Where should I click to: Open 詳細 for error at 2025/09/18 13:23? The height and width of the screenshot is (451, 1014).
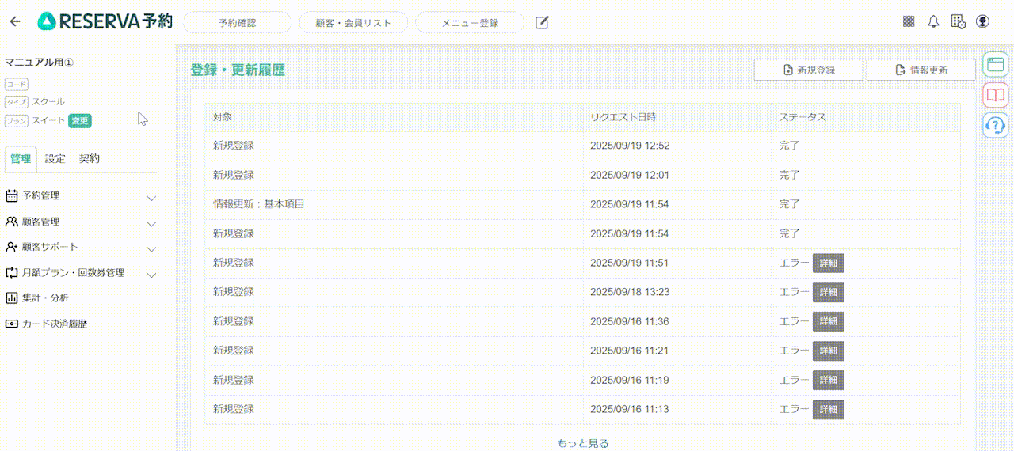coord(829,292)
